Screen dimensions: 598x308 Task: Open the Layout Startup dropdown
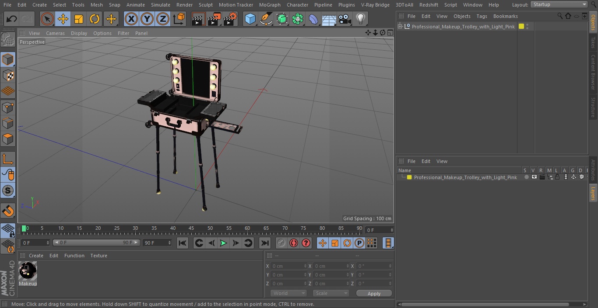click(559, 4)
